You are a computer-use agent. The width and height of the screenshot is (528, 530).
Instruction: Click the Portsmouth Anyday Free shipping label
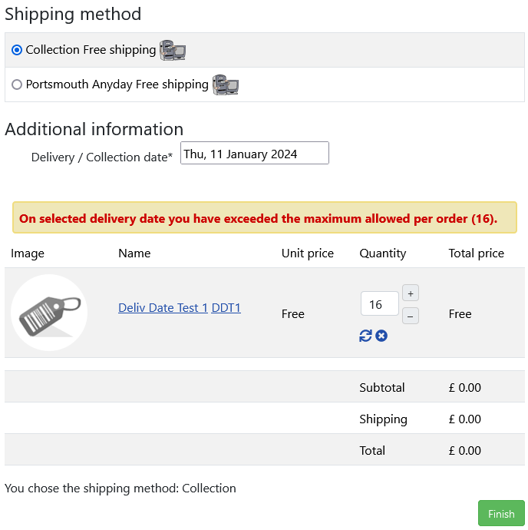pos(117,84)
